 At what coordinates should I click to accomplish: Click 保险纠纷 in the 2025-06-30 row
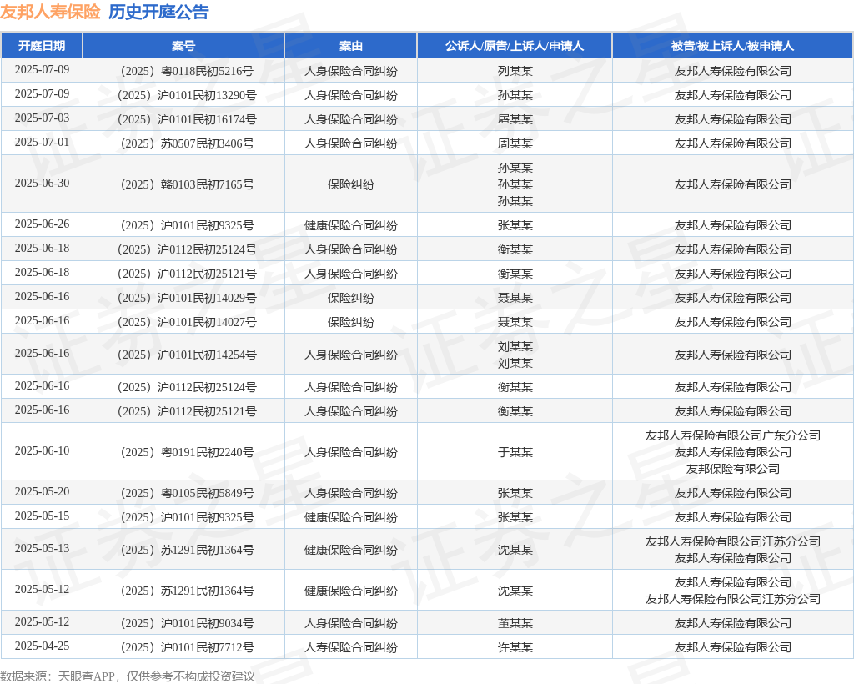[x=351, y=184]
